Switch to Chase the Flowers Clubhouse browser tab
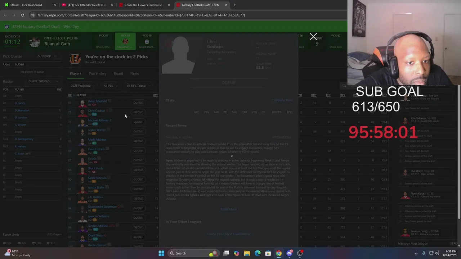Image resolution: width=461 pixels, height=259 pixels. tap(144, 5)
